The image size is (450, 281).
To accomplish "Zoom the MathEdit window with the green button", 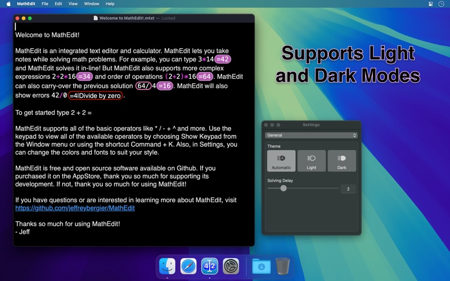I will [30, 19].
